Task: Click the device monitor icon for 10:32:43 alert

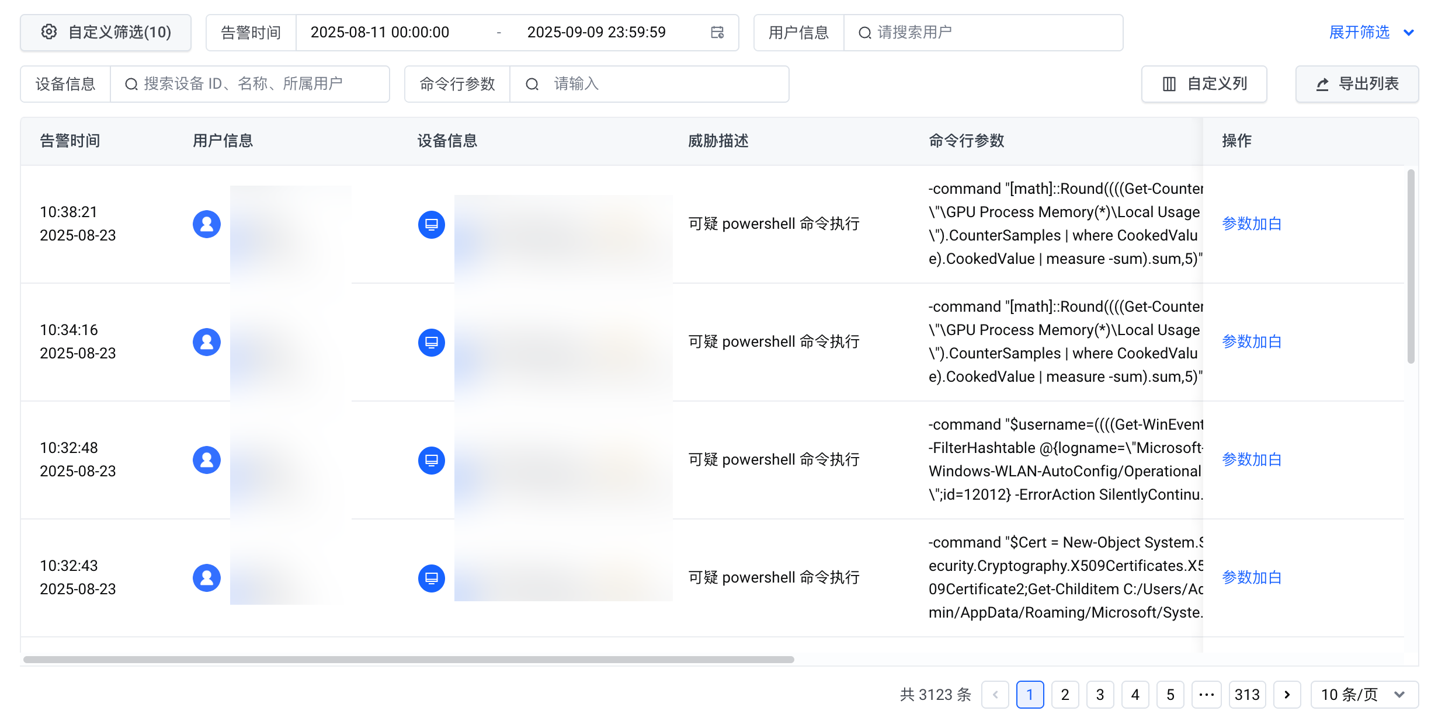Action: pos(432,578)
